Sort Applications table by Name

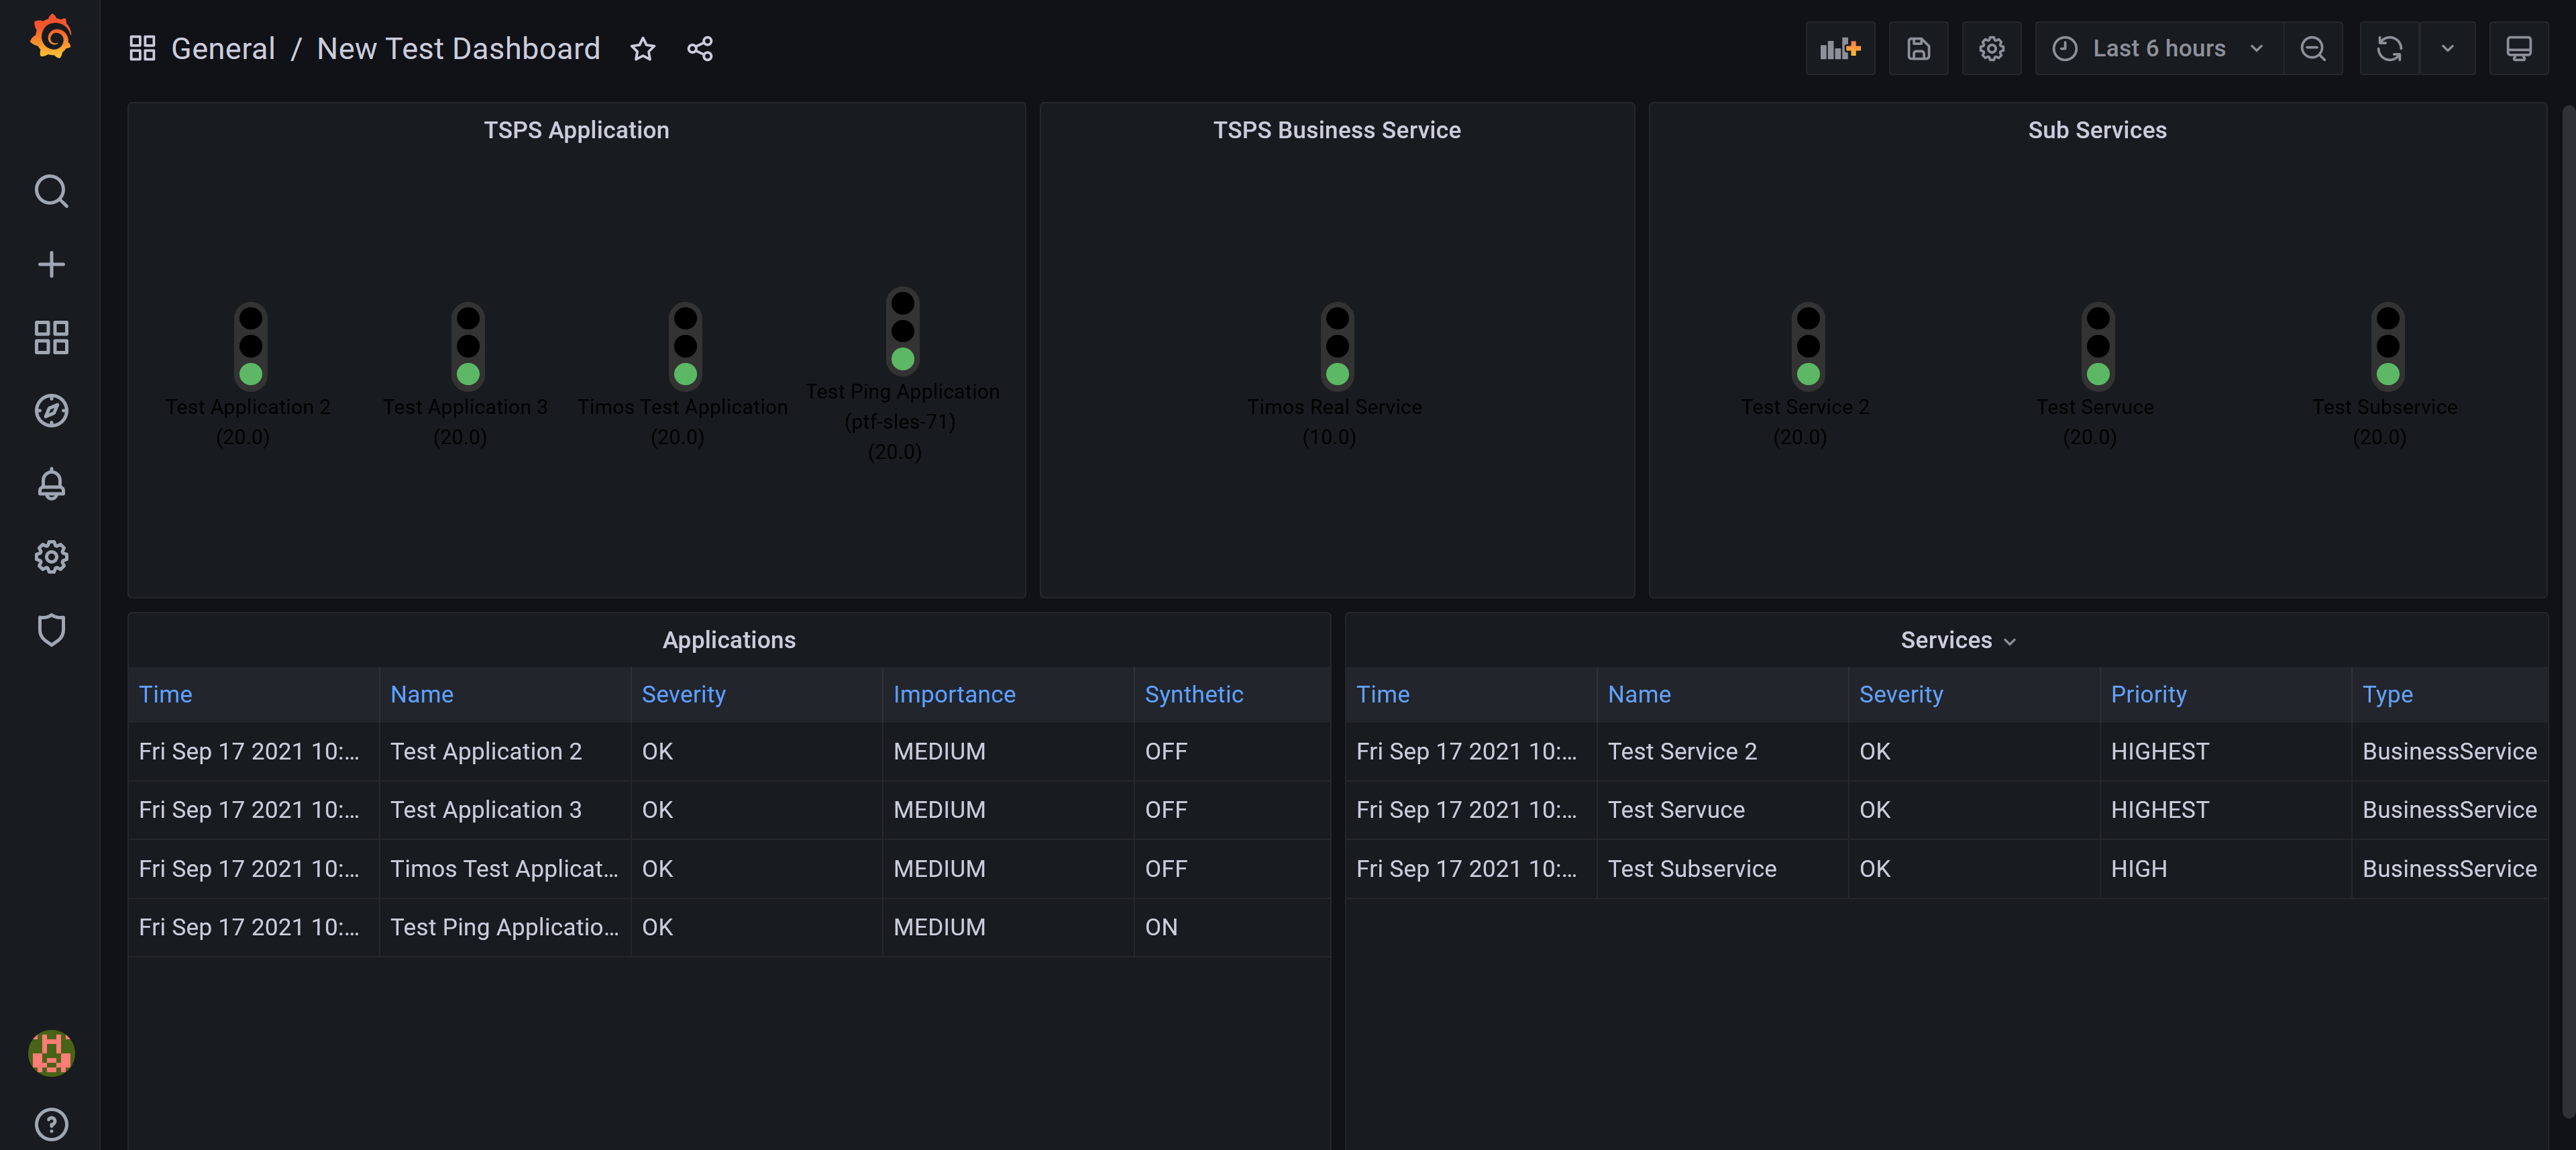[x=421, y=694]
